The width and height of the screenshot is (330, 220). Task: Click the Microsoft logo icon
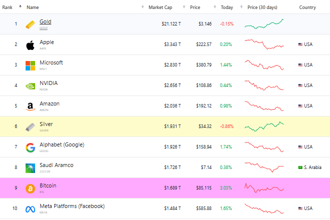pos(31,65)
